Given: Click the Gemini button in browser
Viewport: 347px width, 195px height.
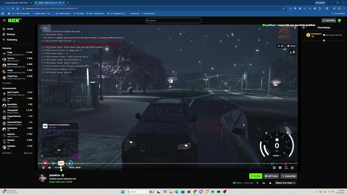Looking at the screenshot, I should [320, 3].
